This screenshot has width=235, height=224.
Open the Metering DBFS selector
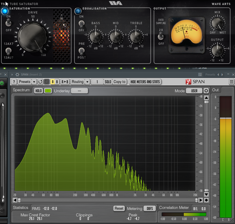[x=150, y=208]
